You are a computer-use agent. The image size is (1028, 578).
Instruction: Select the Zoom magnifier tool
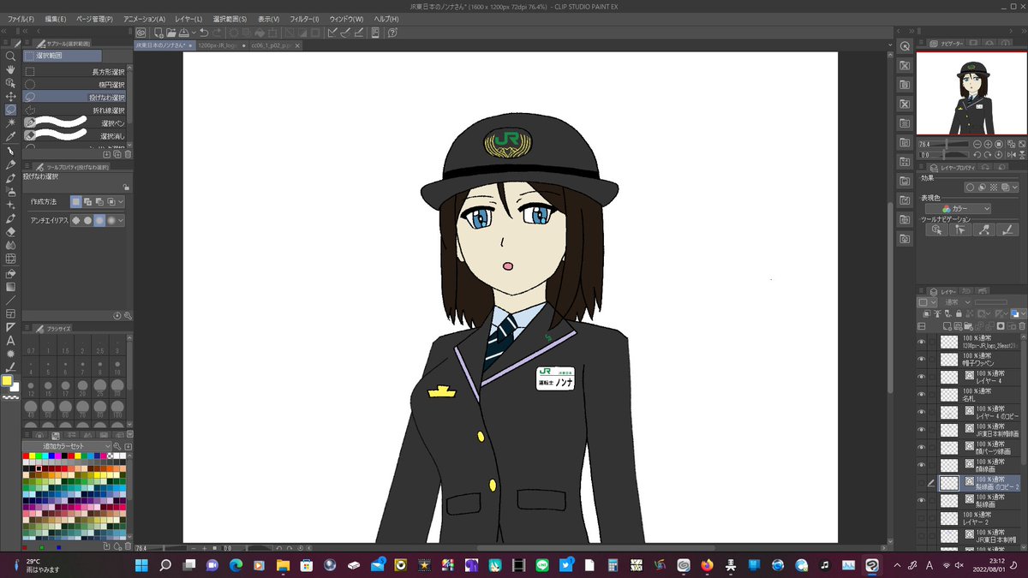tap(10, 55)
